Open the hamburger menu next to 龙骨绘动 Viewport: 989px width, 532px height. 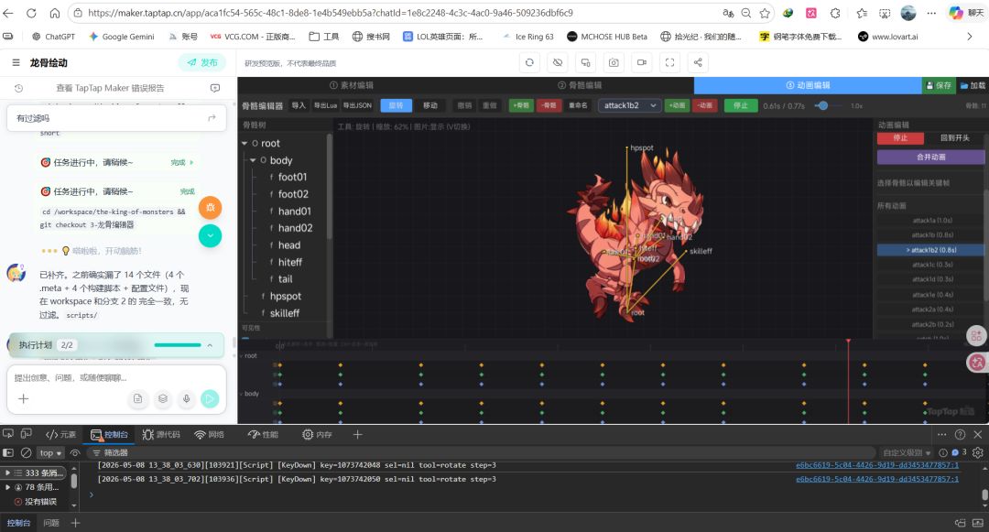(x=16, y=62)
